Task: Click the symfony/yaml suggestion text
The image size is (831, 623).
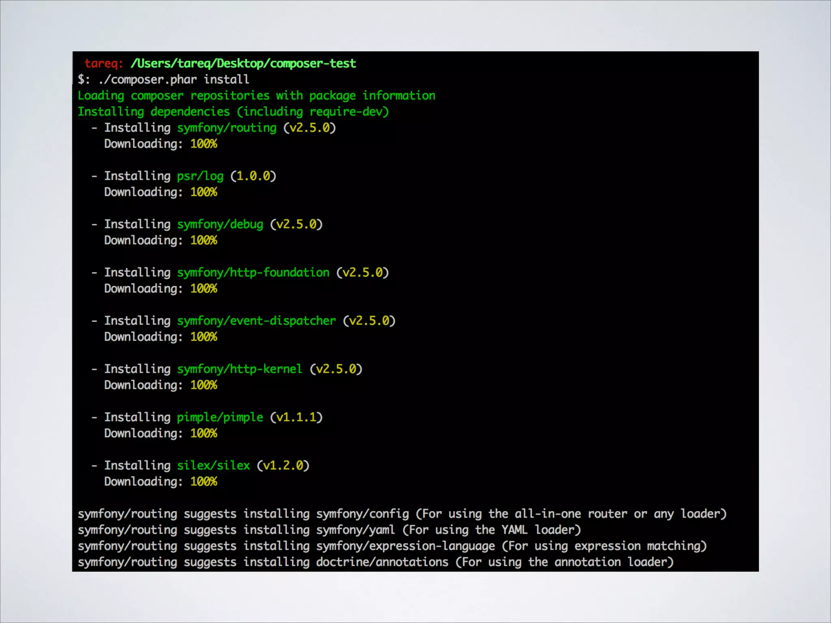Action: pos(355,530)
